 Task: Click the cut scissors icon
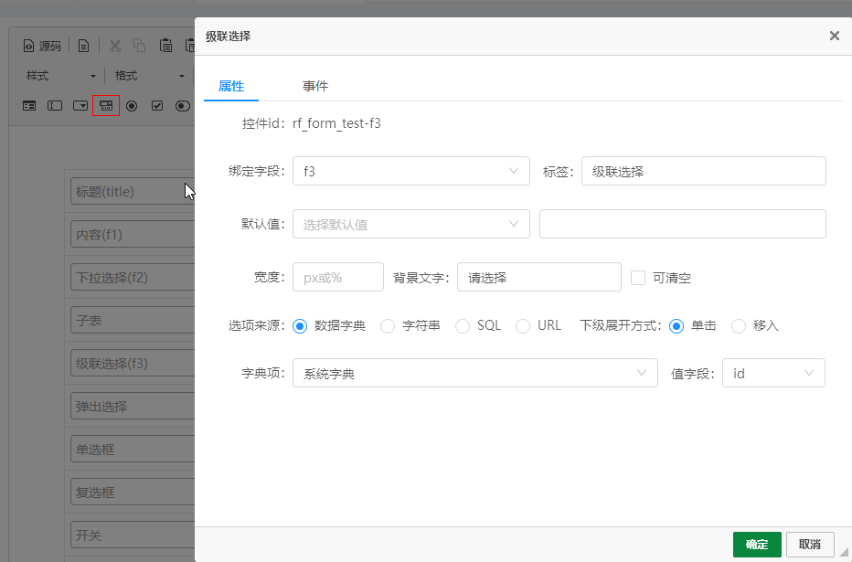[114, 47]
